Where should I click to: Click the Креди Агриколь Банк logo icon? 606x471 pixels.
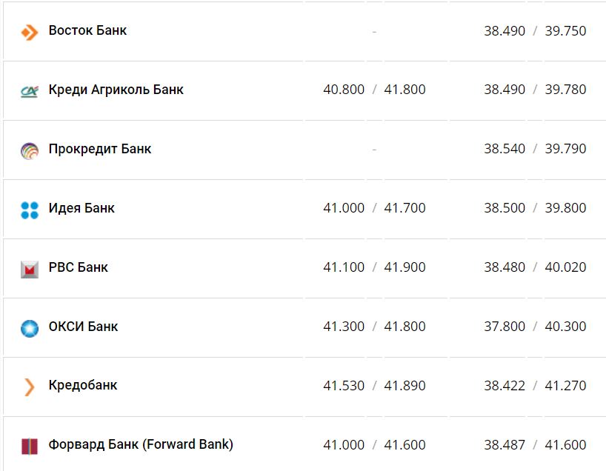click(x=29, y=91)
